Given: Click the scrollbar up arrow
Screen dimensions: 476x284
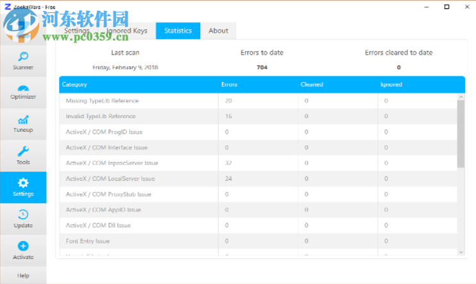Looking at the screenshot, I should tap(461, 96).
